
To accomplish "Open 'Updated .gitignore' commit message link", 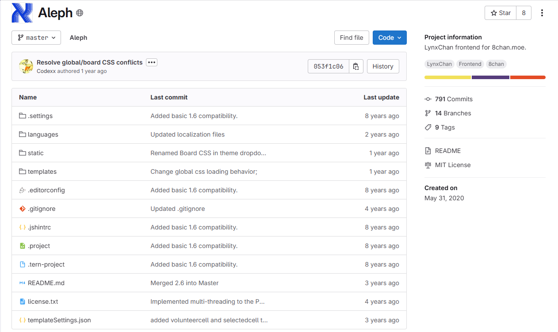I will click(178, 209).
